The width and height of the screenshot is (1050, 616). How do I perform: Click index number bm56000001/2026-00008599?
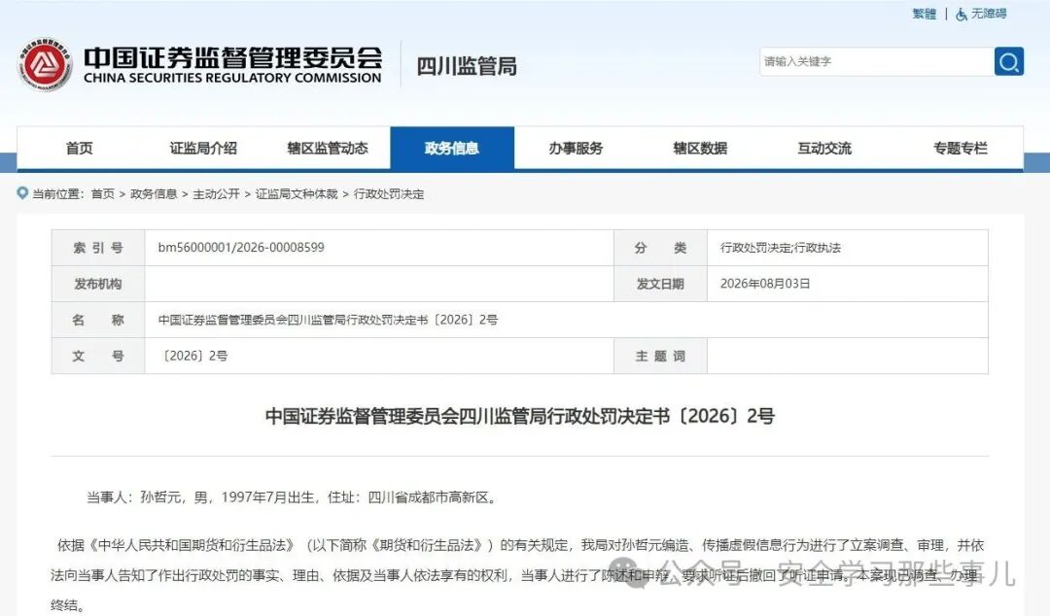[241, 248]
